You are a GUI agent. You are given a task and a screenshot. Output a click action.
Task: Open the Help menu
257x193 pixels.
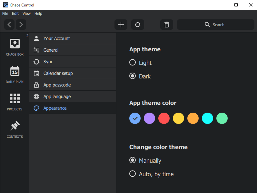pos(38,14)
